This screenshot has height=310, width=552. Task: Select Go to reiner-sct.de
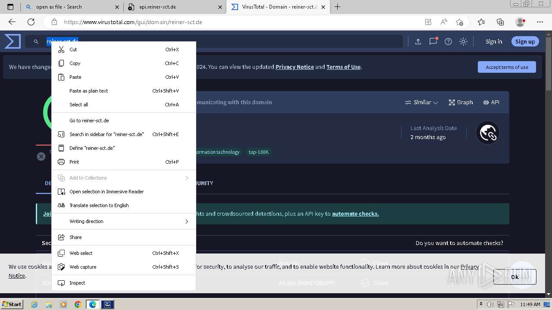coord(124,121)
